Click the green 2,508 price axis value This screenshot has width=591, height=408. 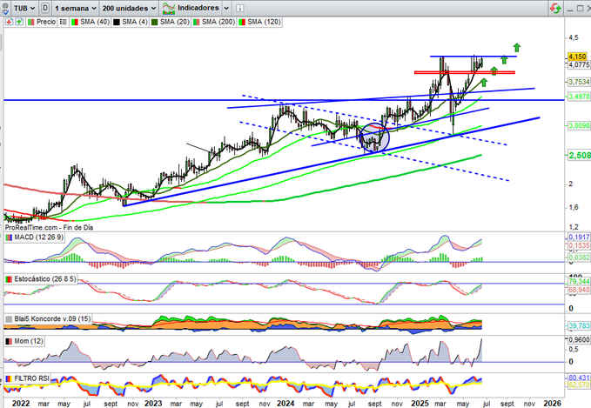click(580, 155)
